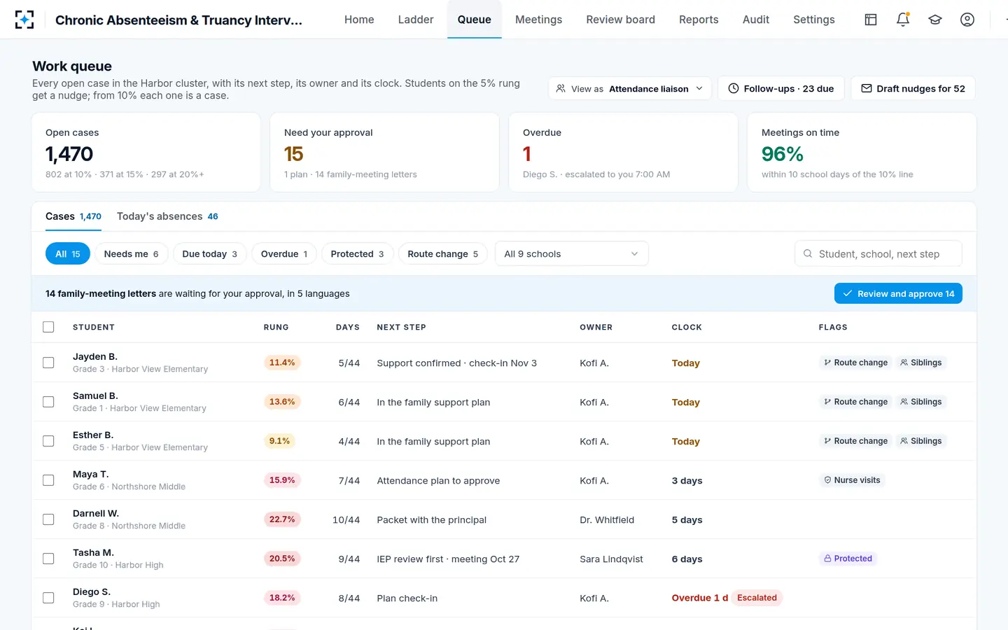Filter by Protected 3 chip
The height and width of the screenshot is (630, 1008).
(x=357, y=254)
